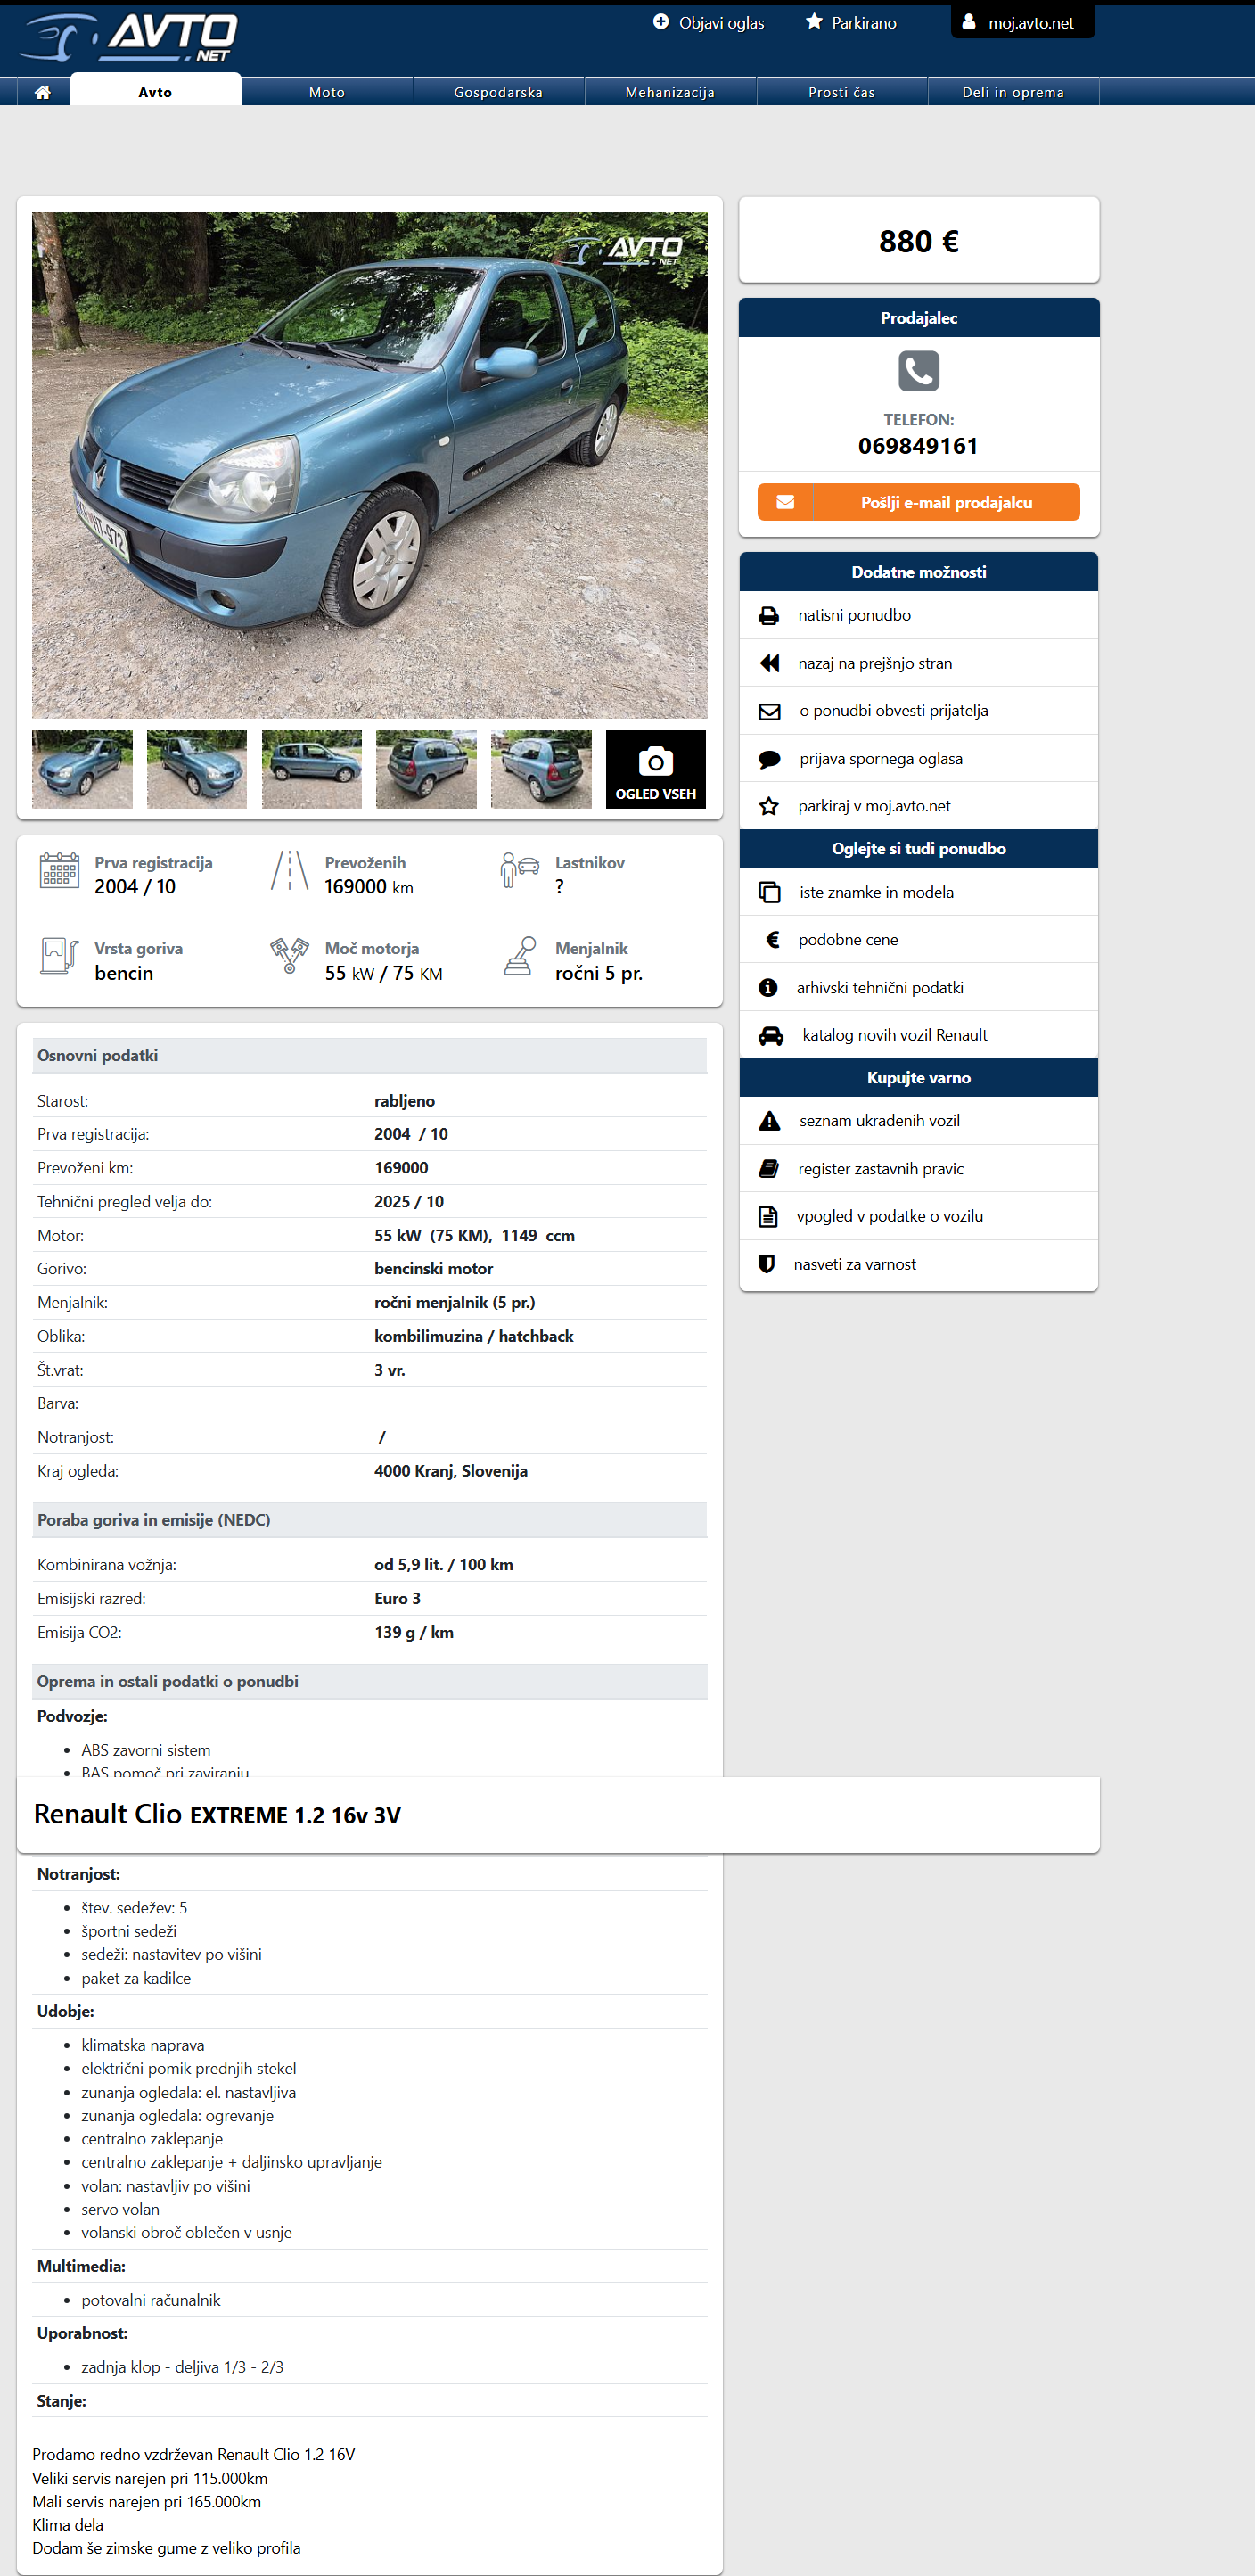Click the warning triangle icon for ukradena vozila
Image resolution: width=1255 pixels, height=2576 pixels.
pyautogui.click(x=769, y=1121)
